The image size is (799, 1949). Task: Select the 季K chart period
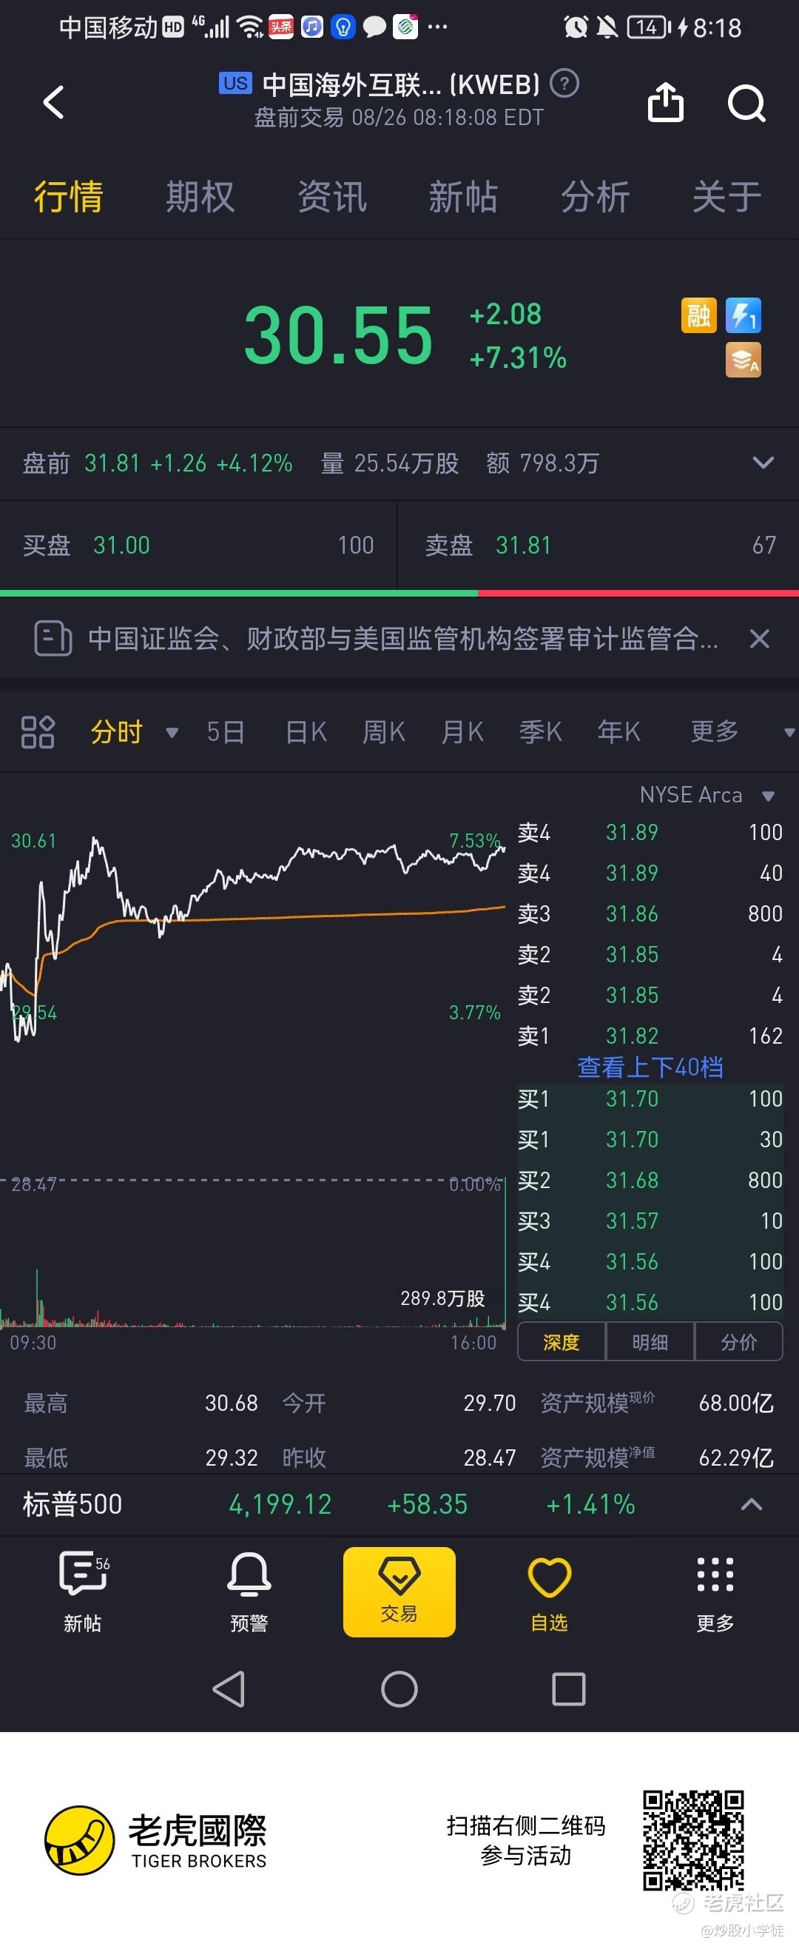click(x=541, y=731)
